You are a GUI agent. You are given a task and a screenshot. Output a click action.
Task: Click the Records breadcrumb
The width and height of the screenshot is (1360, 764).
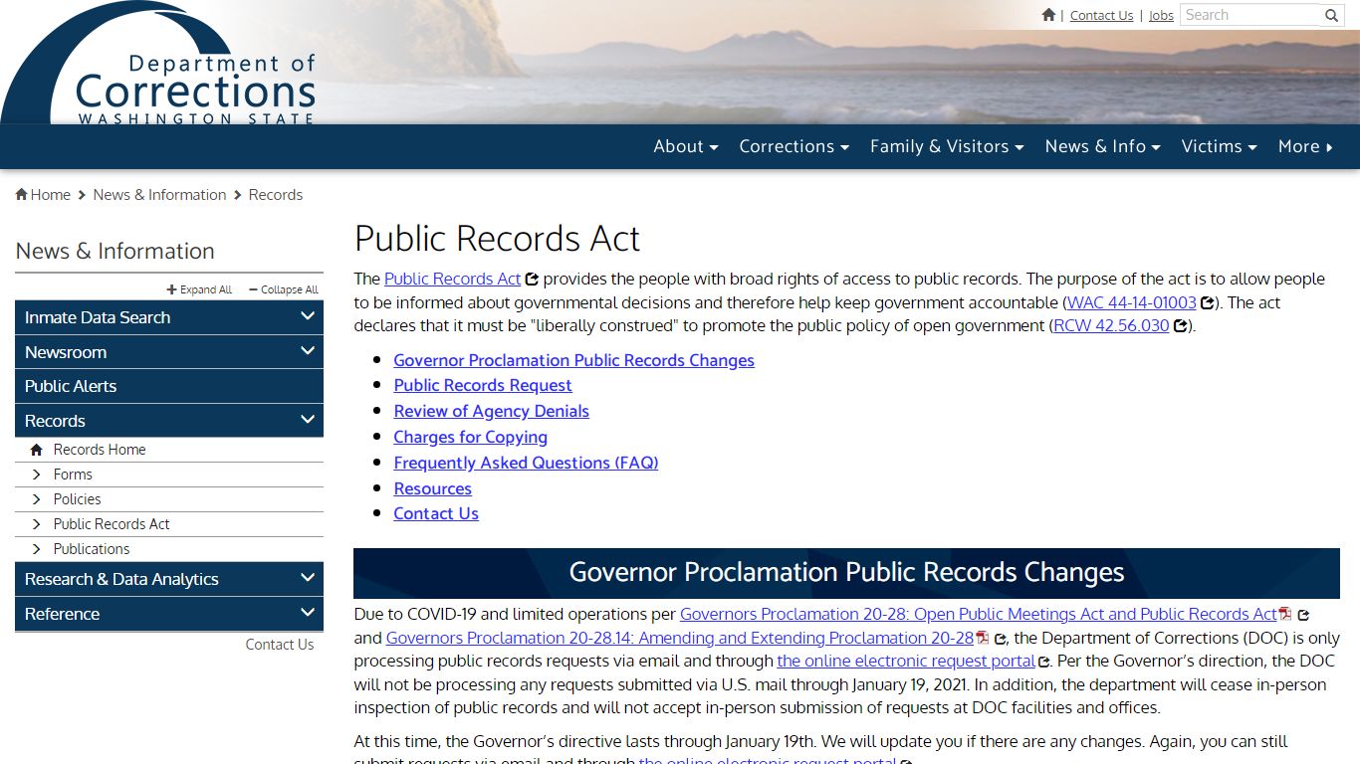click(276, 195)
